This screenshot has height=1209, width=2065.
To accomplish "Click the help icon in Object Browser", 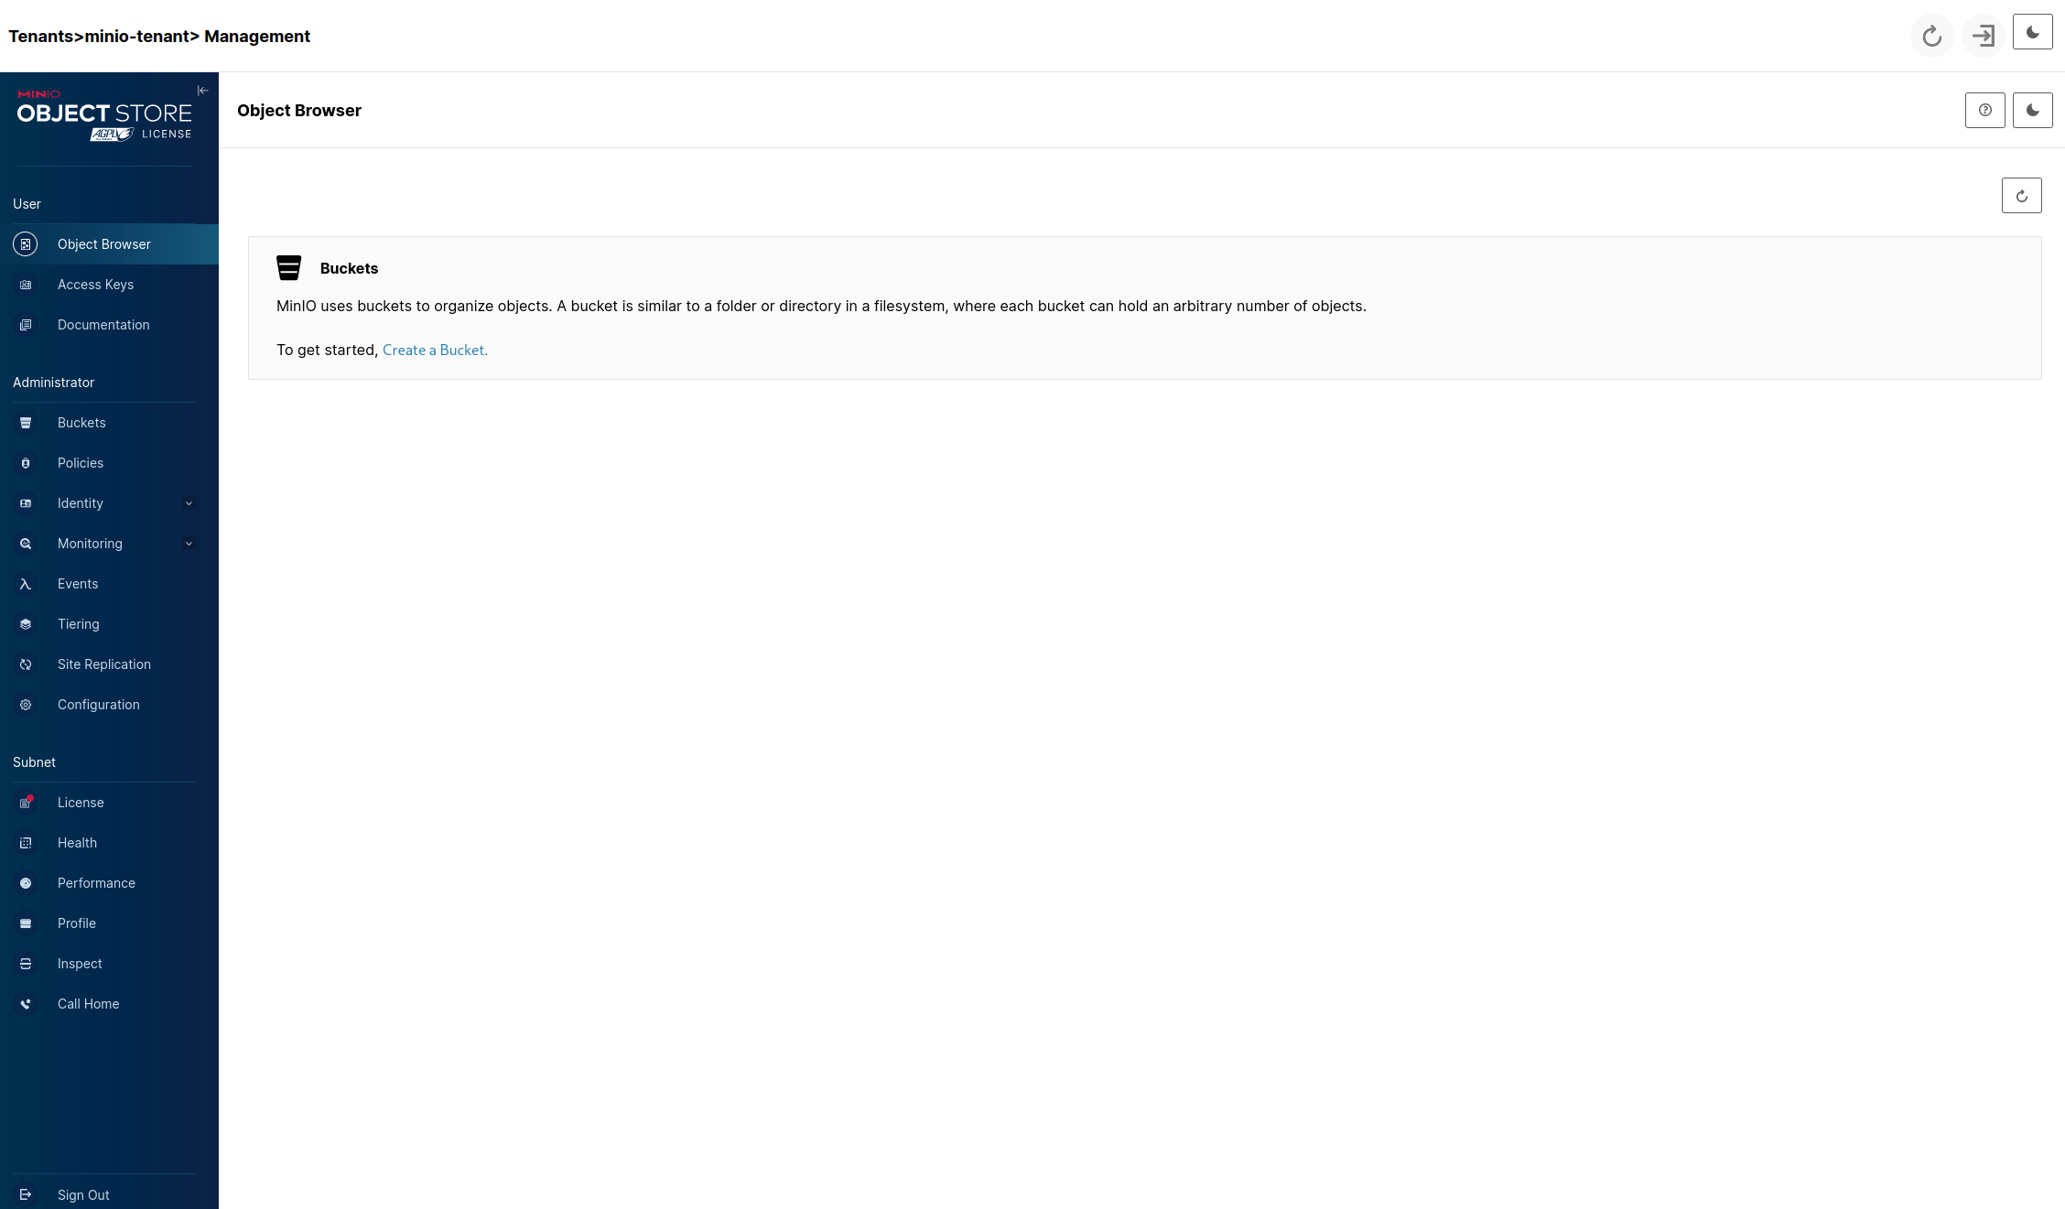I will pyautogui.click(x=1984, y=110).
